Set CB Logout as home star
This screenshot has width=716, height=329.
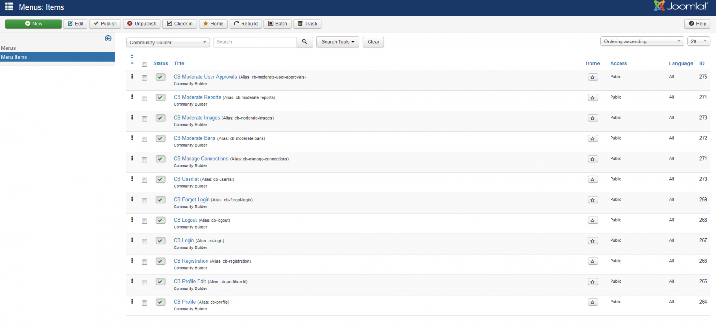pos(592,221)
